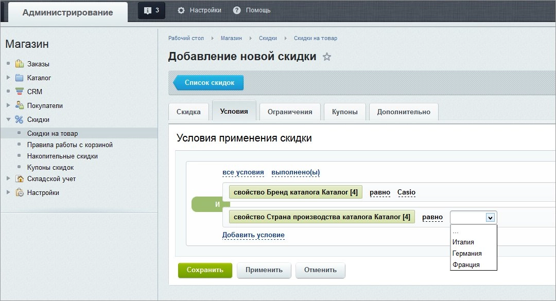
Task: Click the Discounts percent icon
Action: tap(19, 119)
